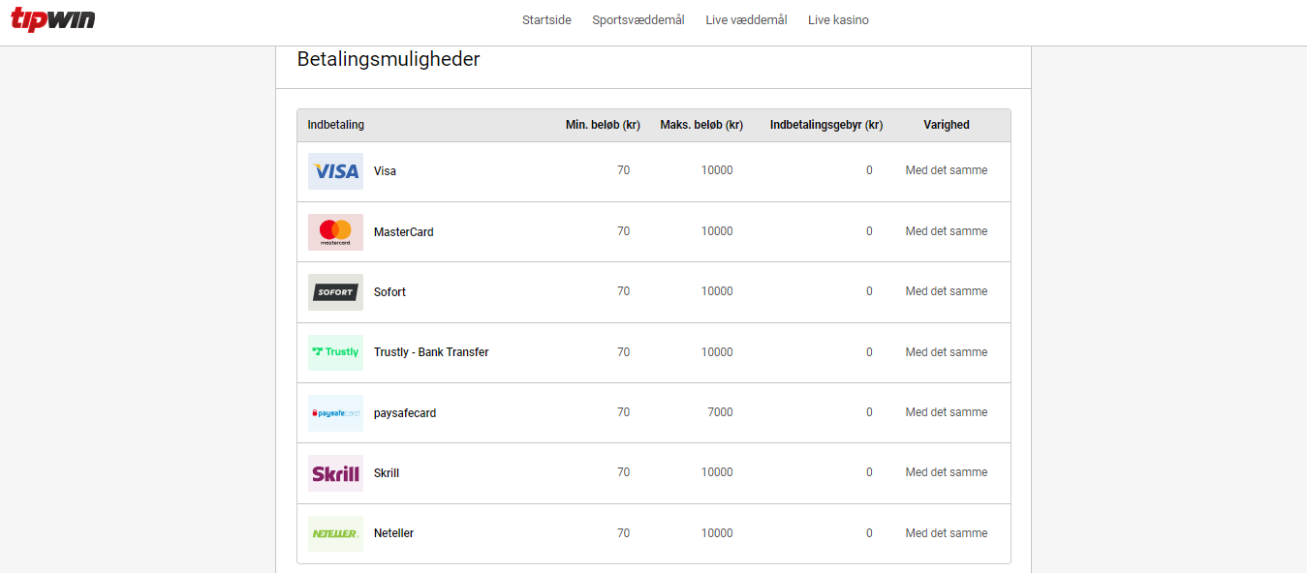Viewport: 1307px width, 573px height.
Task: Select the Neteller payment name
Action: click(x=393, y=533)
